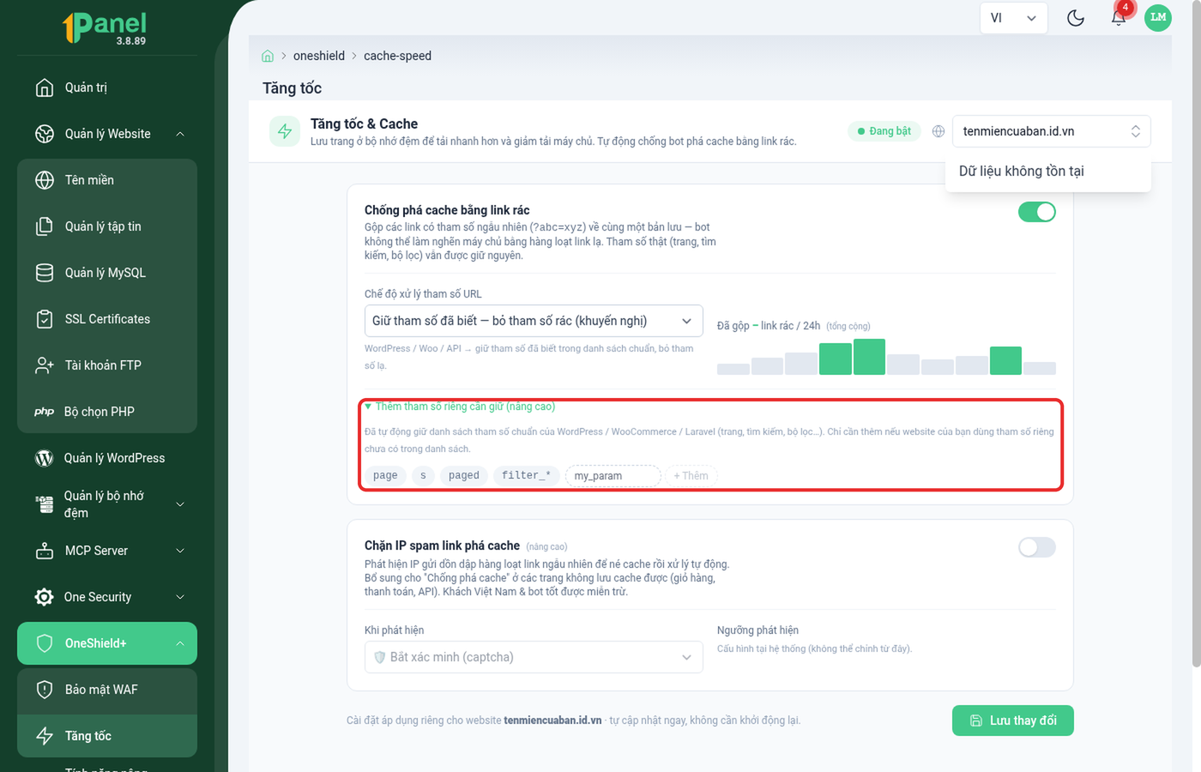Open the VI language dropdown
Viewport: 1201px width, 772px height.
(x=1013, y=18)
